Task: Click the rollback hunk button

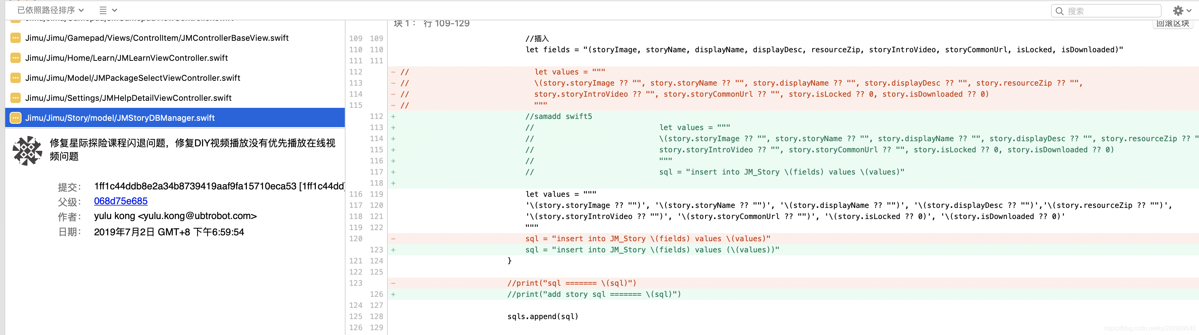Action: click(1172, 24)
